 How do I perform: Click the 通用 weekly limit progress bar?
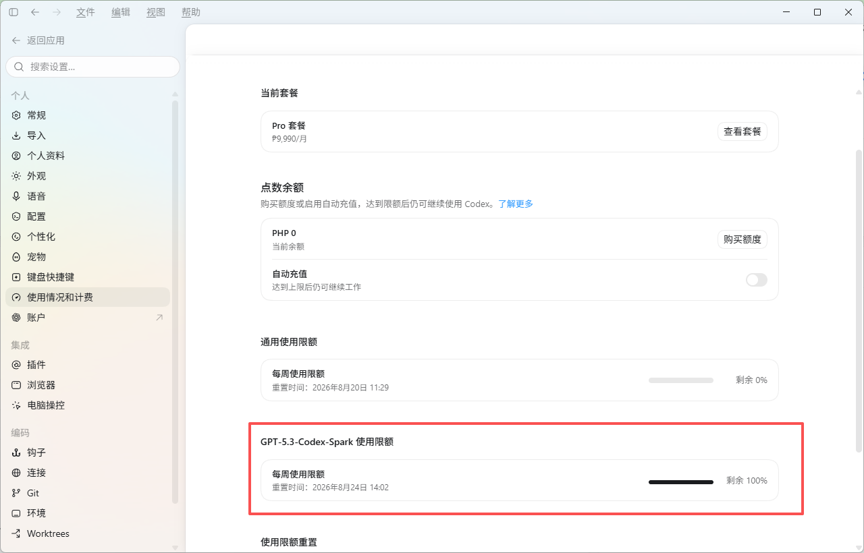(x=681, y=380)
